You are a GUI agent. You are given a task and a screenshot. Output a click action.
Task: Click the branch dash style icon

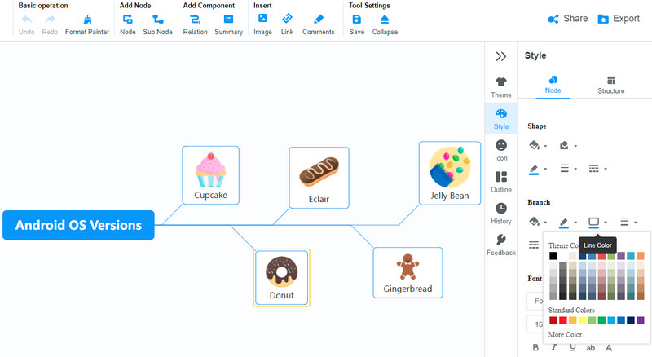534,245
